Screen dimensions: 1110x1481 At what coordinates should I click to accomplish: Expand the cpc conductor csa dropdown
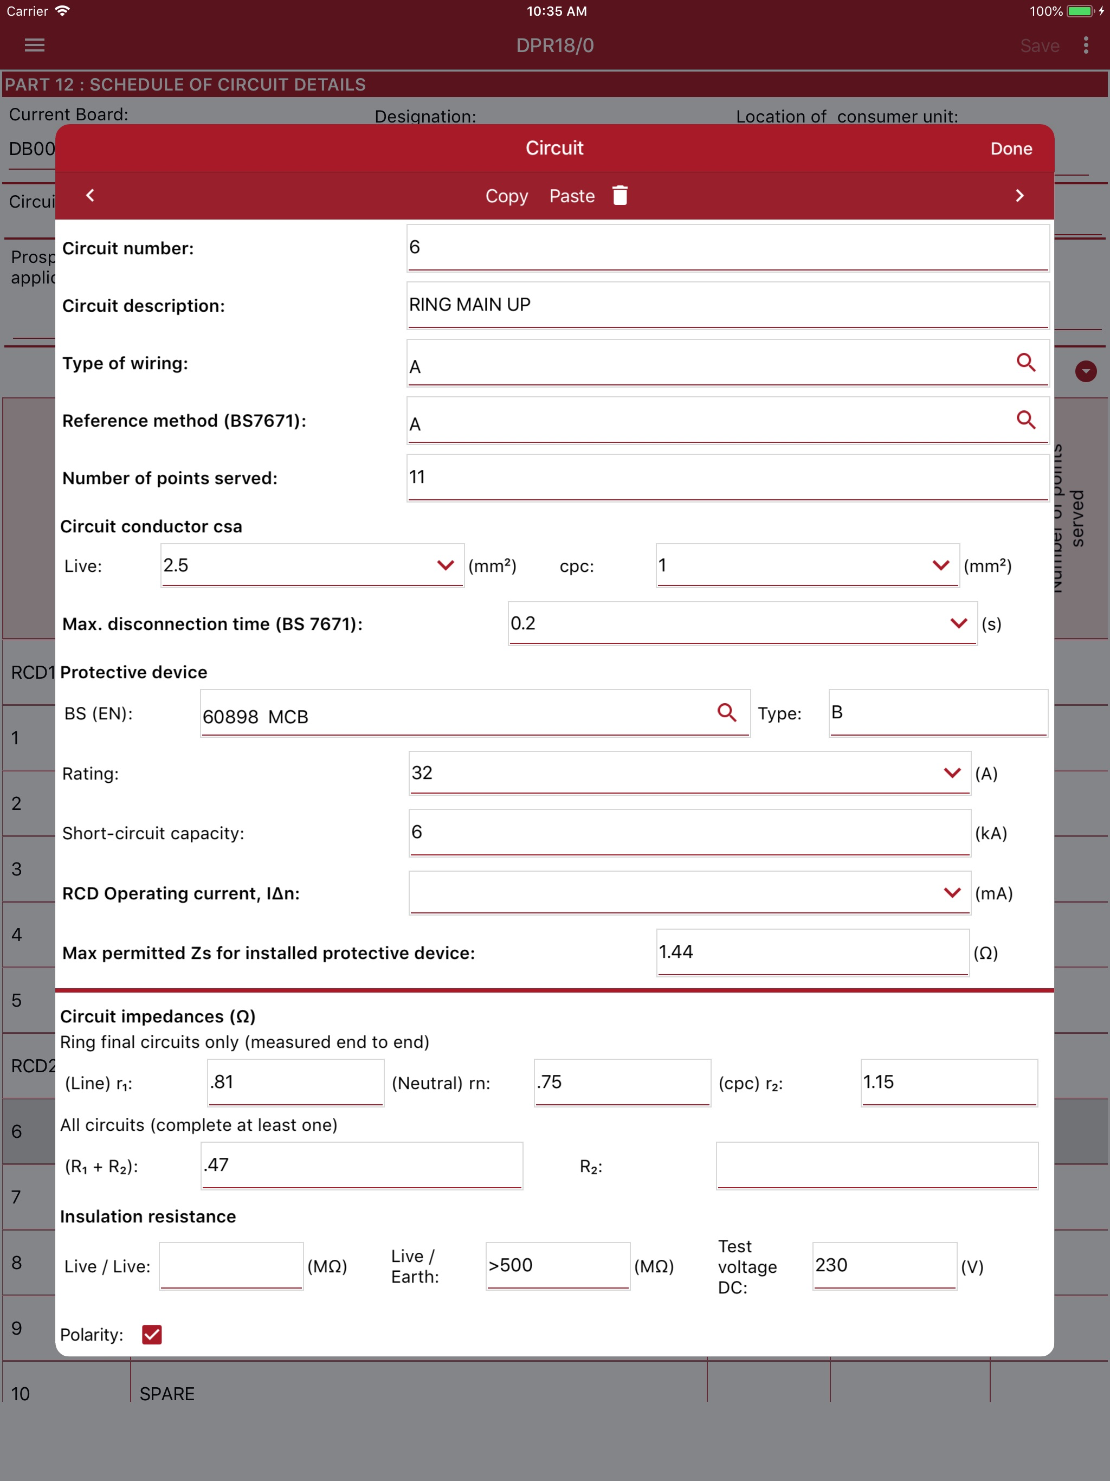coord(940,565)
